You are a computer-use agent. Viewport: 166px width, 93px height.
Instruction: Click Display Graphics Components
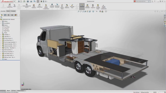[x=103, y=7]
